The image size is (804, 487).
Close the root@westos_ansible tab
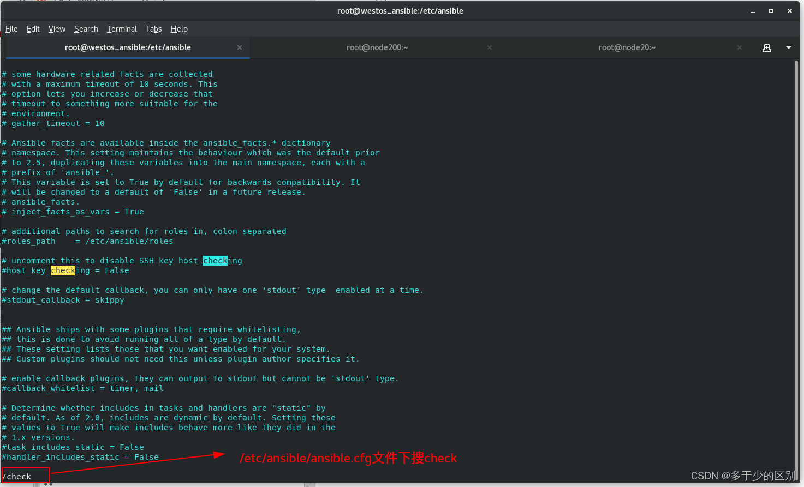click(240, 47)
